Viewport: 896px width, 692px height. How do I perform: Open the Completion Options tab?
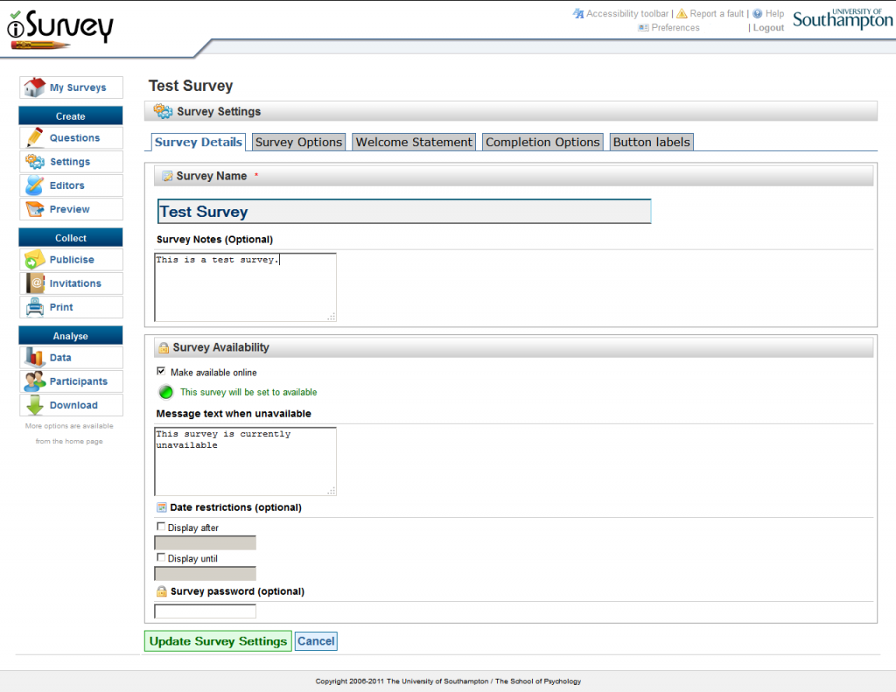(542, 141)
